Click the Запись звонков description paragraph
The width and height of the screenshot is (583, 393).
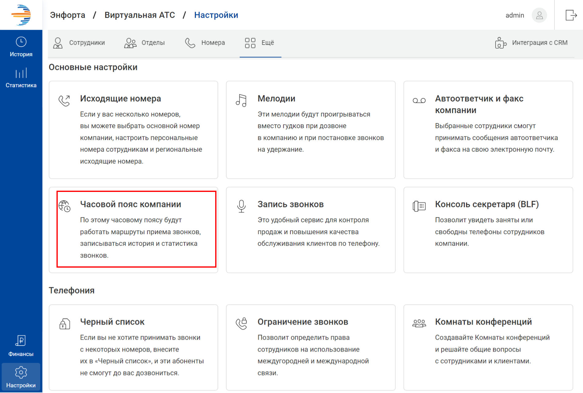319,232
